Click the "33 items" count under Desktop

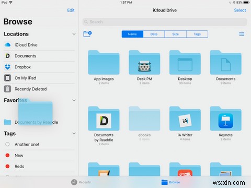tap(185, 83)
